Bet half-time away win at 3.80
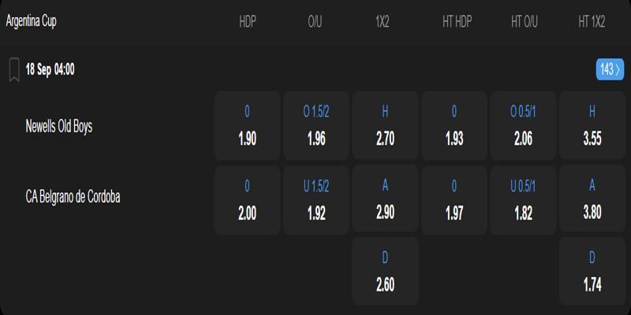 click(x=592, y=198)
